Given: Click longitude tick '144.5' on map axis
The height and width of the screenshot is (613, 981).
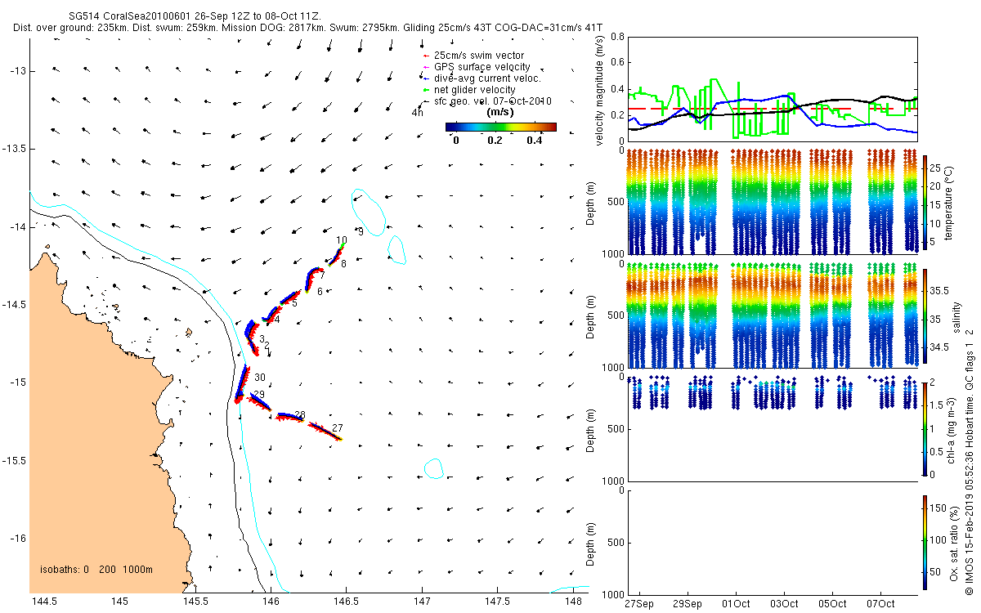Looking at the screenshot, I should (x=44, y=602).
